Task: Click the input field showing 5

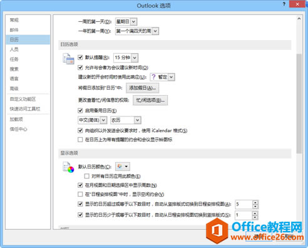Action: pyautogui.click(x=244, y=204)
